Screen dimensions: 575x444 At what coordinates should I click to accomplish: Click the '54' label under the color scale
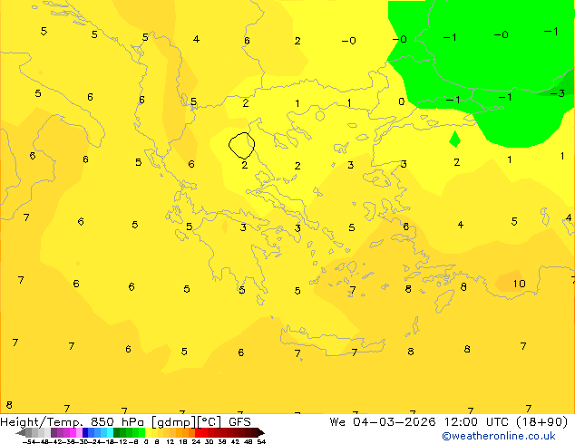pyautogui.click(x=261, y=441)
